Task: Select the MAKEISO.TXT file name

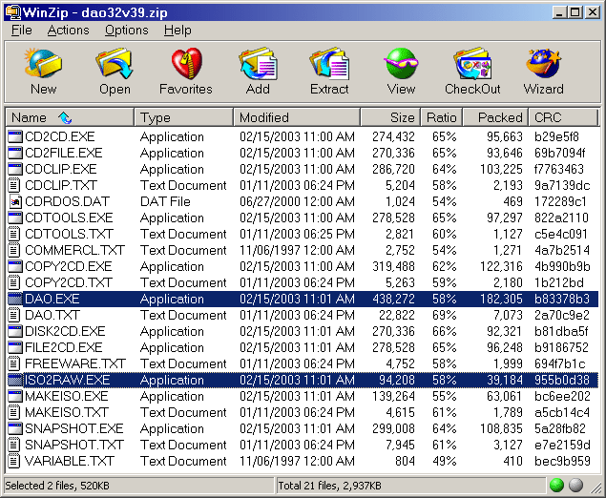Action: pos(67,413)
